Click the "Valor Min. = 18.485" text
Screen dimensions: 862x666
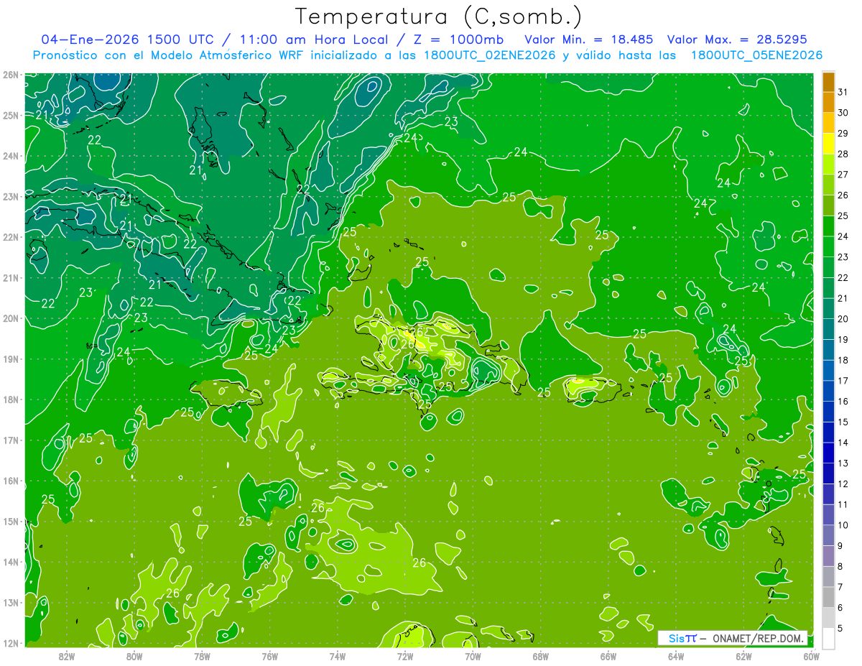589,39
